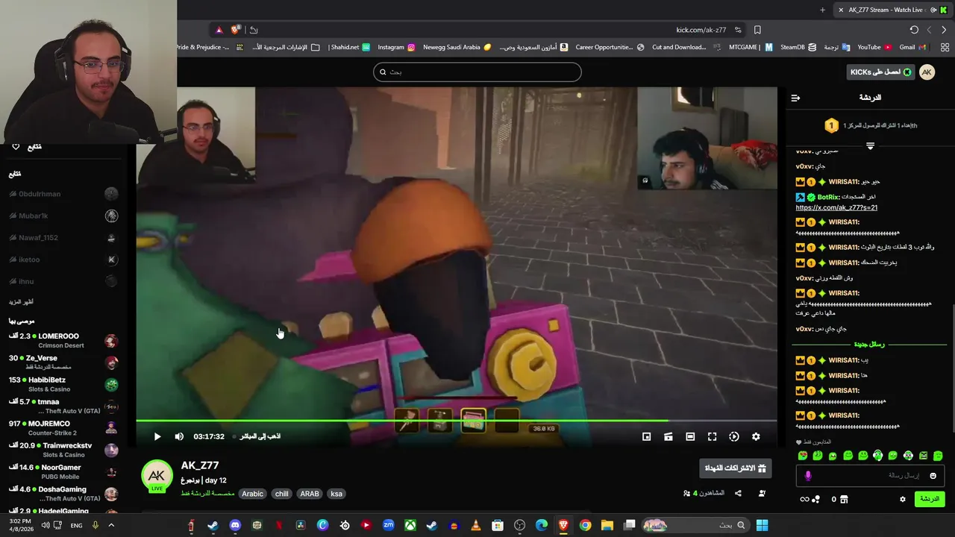Open Discord from the taskbar

[x=235, y=525]
